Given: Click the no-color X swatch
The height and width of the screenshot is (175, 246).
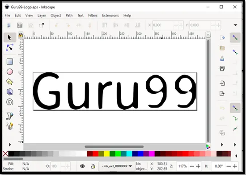Looking at the screenshot, I should click(x=5, y=154).
